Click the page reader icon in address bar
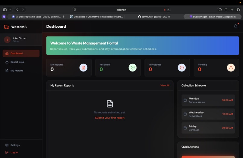Viewport: 243px width, 158px height. pos(75,10)
